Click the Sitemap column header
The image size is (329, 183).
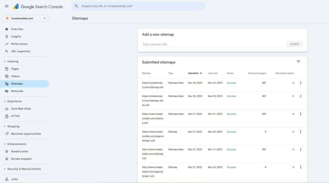146,73
